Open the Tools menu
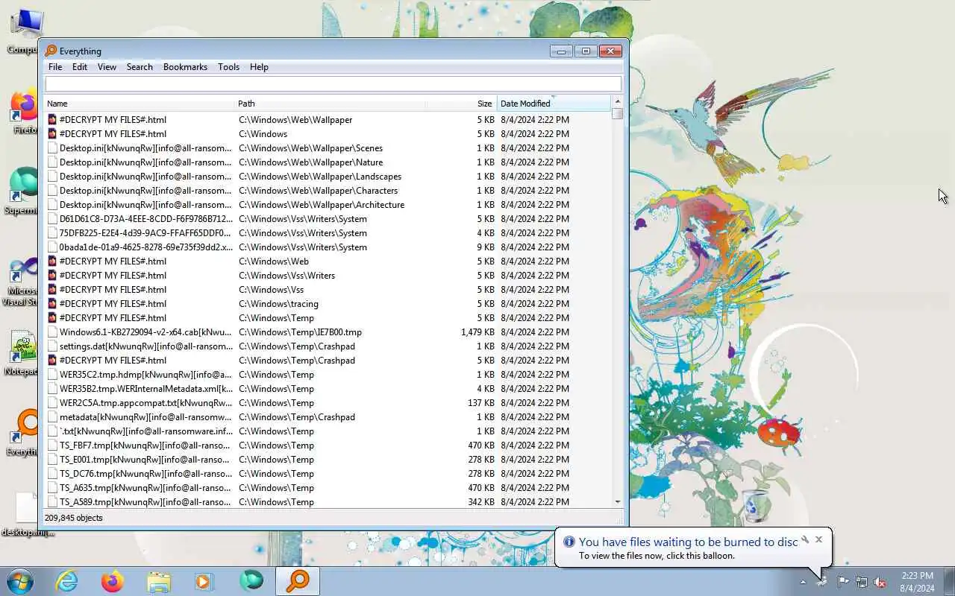Viewport: 955px width, 596px height. point(228,67)
